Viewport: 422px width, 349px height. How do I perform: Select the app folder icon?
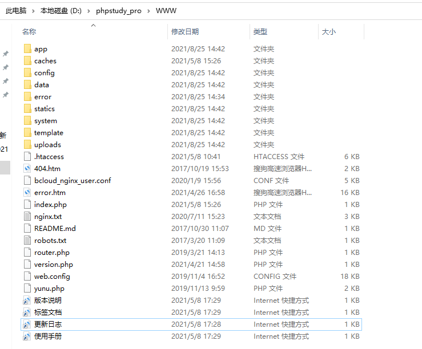pos(27,49)
